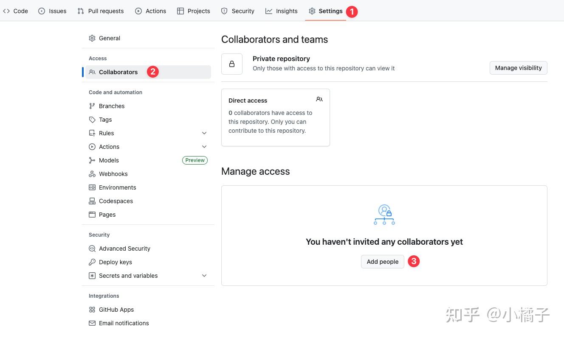Expand Secrets and variables chevron
This screenshot has height=338, width=564.
click(204, 276)
